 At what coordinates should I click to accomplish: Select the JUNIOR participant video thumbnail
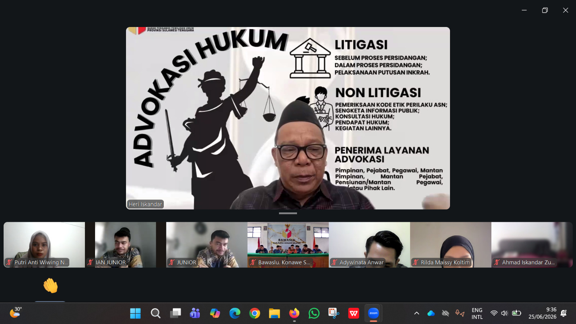coord(207,245)
